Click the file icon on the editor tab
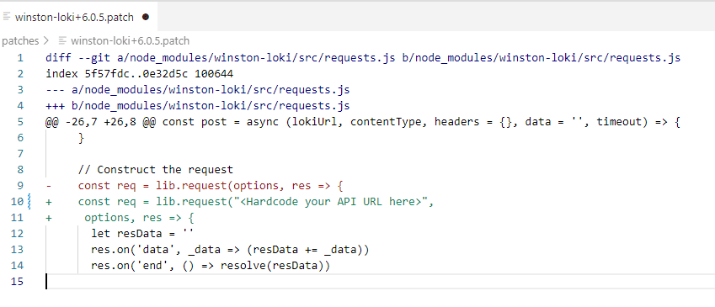This screenshot has width=715, height=307. point(7,17)
